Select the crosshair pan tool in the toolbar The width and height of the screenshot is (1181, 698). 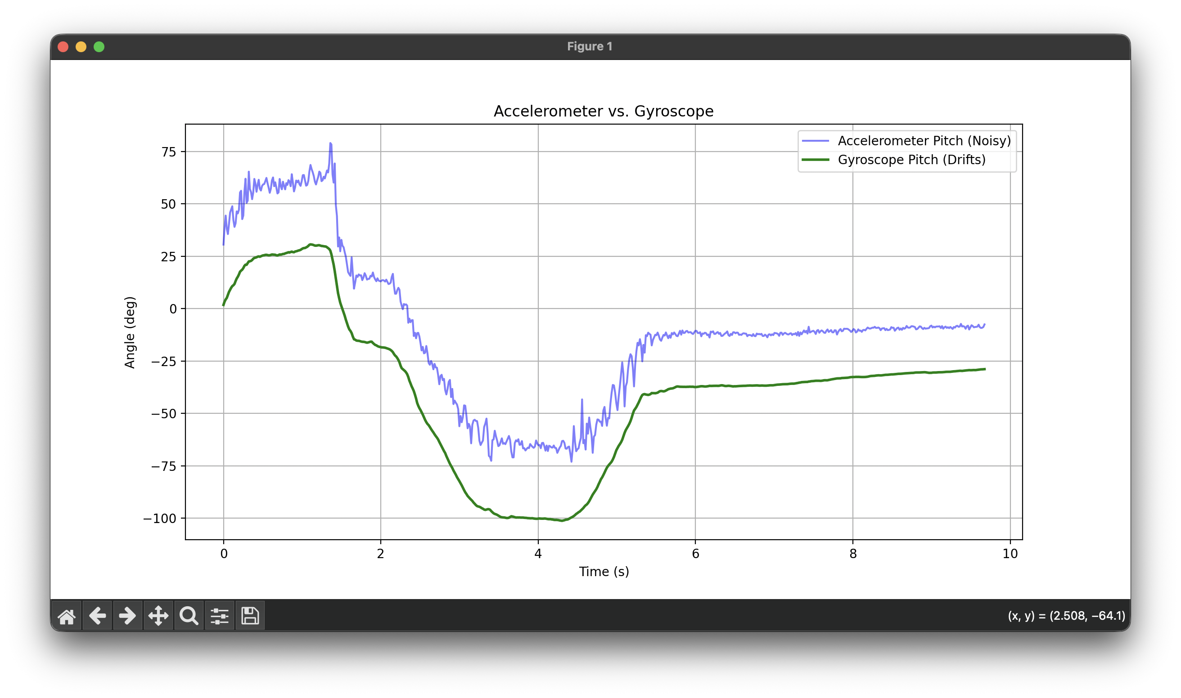[x=158, y=615]
